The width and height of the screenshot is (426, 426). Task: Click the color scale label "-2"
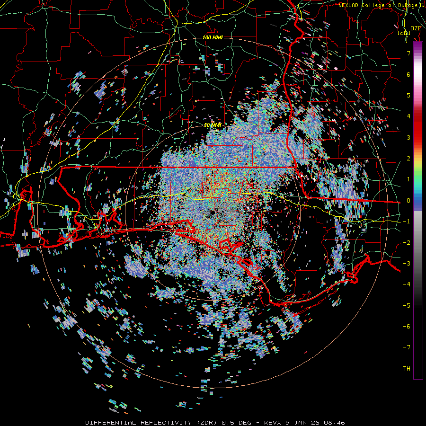point(407,242)
